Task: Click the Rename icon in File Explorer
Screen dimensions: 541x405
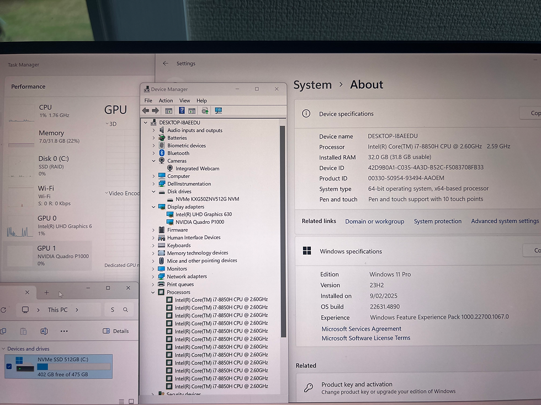Action: tap(44, 331)
